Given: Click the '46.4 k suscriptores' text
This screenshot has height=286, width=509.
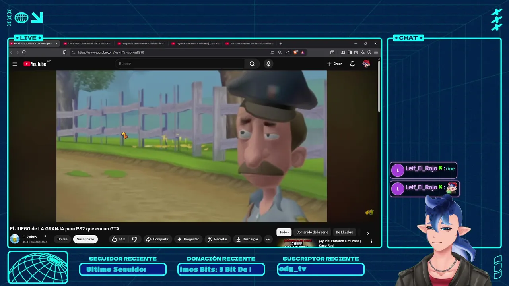Looking at the screenshot, I should tap(35, 242).
